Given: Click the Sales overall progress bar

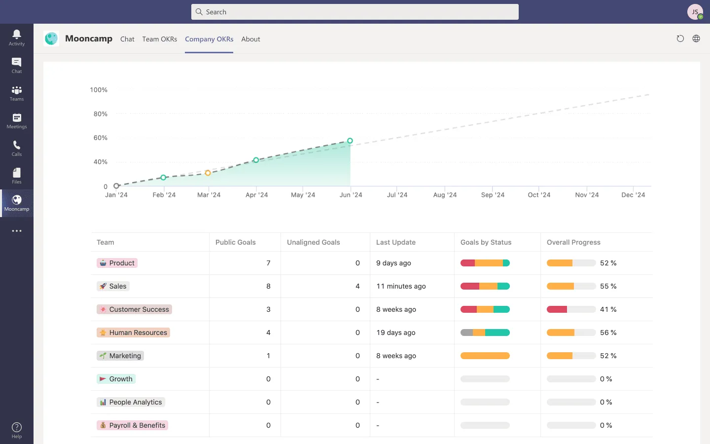Looking at the screenshot, I should (x=571, y=286).
